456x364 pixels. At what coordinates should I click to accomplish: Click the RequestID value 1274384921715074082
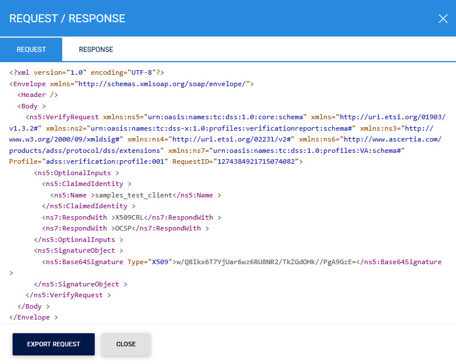click(255, 161)
